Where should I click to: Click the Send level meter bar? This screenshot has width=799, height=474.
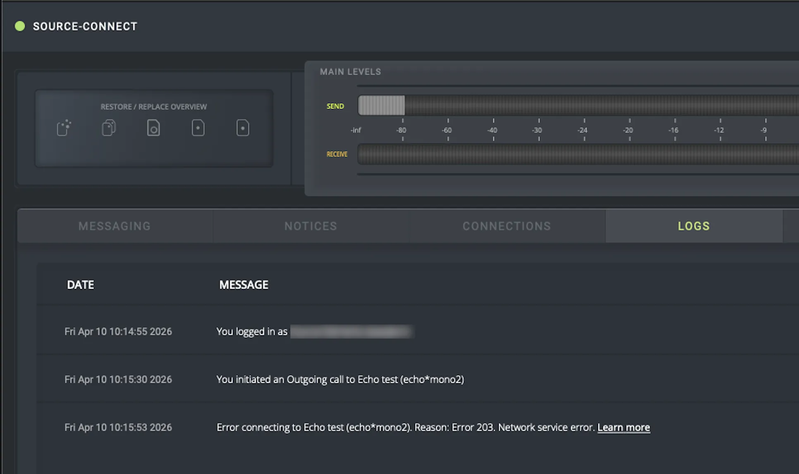coord(578,105)
